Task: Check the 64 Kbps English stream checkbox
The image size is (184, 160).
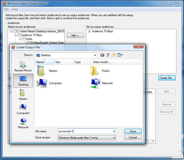Action: point(28,42)
